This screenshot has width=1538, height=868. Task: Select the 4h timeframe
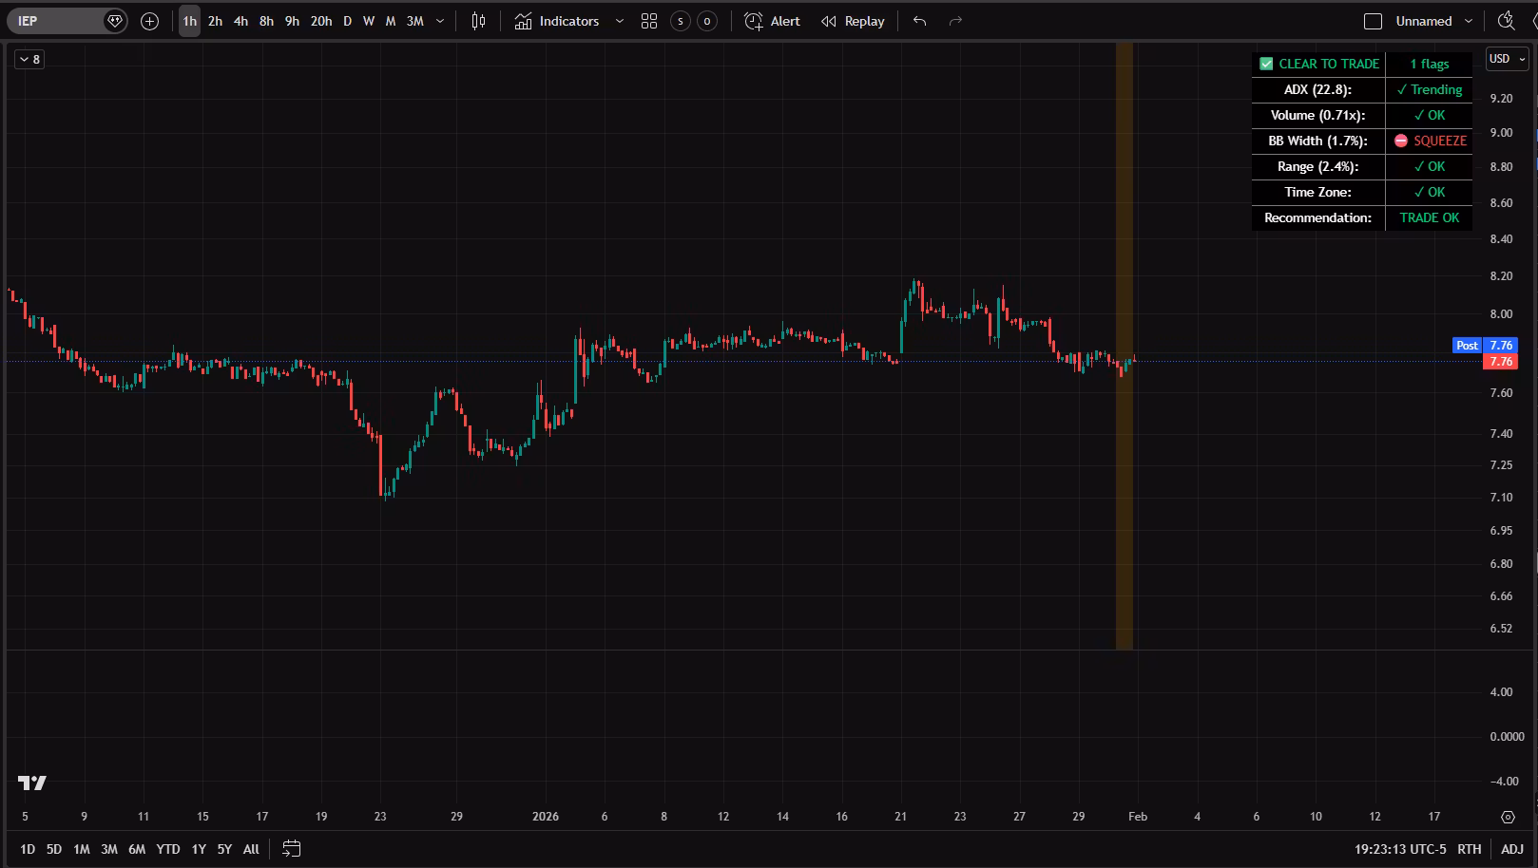click(240, 21)
